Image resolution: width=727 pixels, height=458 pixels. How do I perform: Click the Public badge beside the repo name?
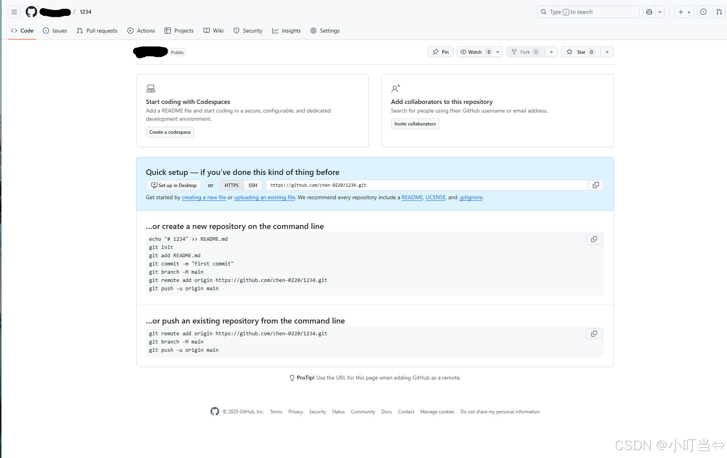178,53
